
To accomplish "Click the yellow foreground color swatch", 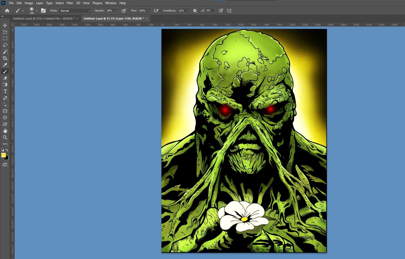I will click(x=3, y=155).
